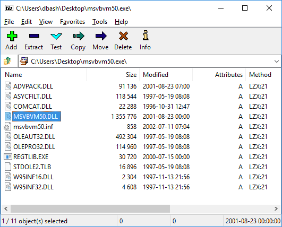Select the OLEAUT32.DLL file entry
The width and height of the screenshot is (282, 227).
[34, 137]
